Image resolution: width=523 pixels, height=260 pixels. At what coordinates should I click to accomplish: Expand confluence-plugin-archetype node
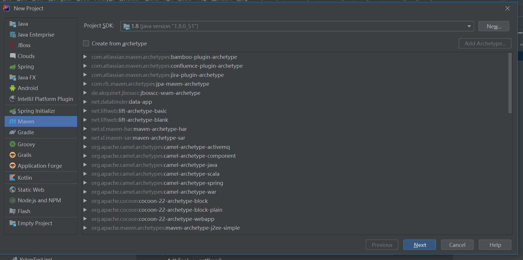pyautogui.click(x=85, y=66)
